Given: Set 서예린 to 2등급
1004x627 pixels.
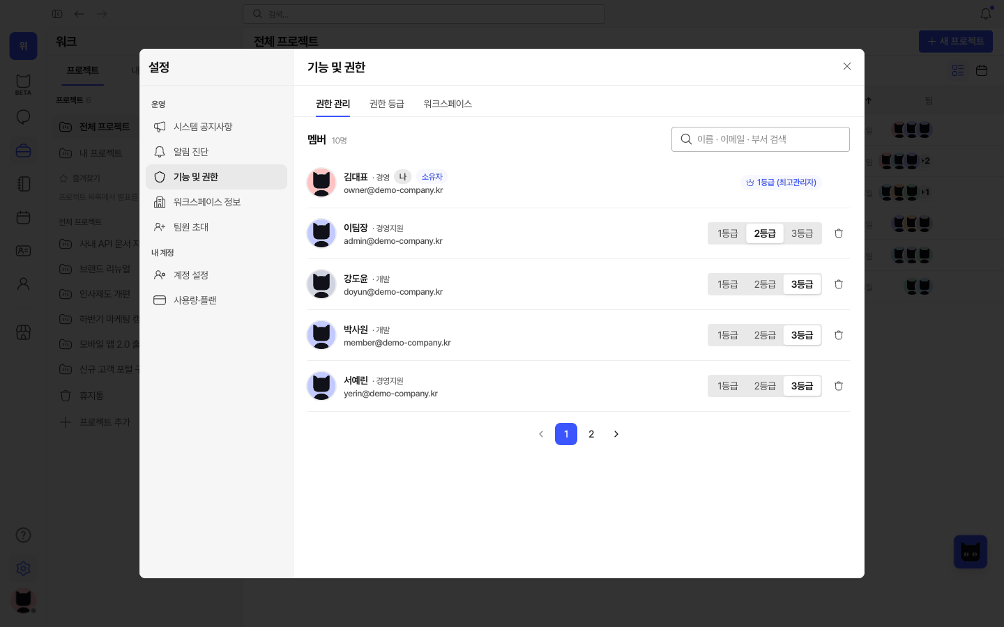Looking at the screenshot, I should [765, 386].
